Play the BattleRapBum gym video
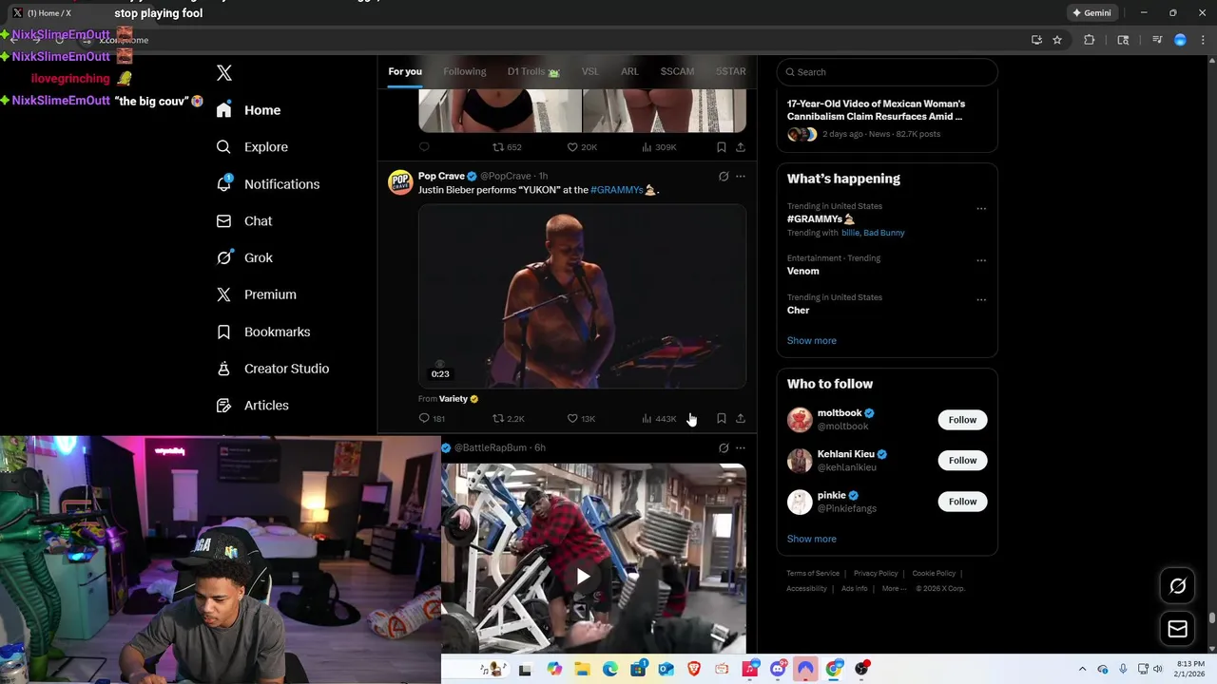1217x684 pixels. pyautogui.click(x=582, y=576)
